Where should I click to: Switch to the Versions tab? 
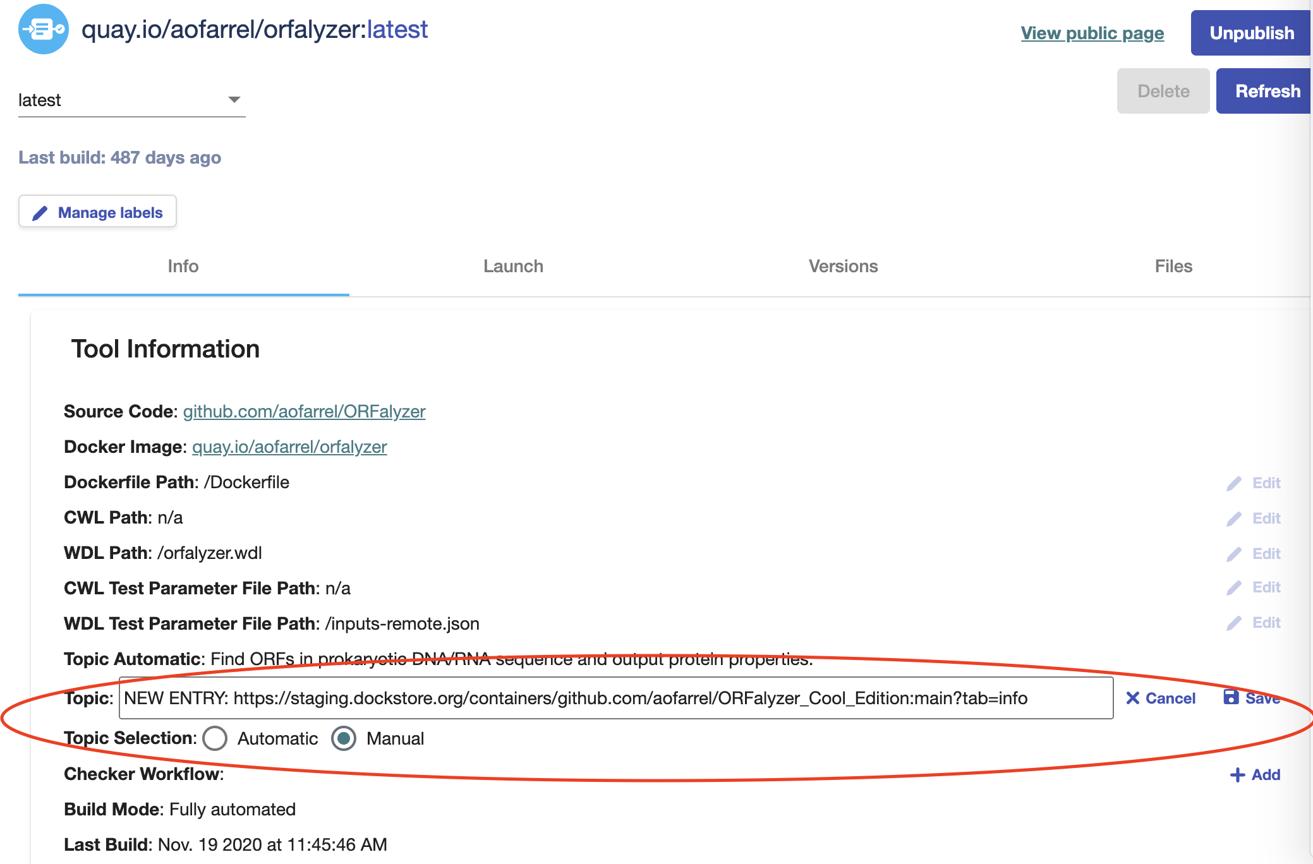(843, 266)
